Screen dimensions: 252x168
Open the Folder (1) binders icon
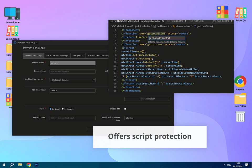(x=241, y=13)
